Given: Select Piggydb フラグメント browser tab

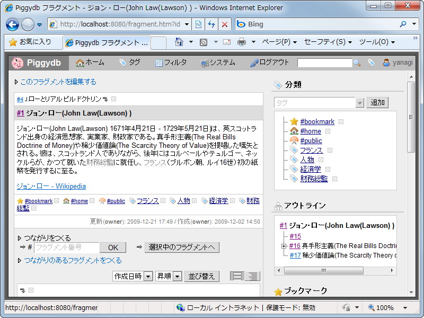Looking at the screenshot, I should [107, 43].
